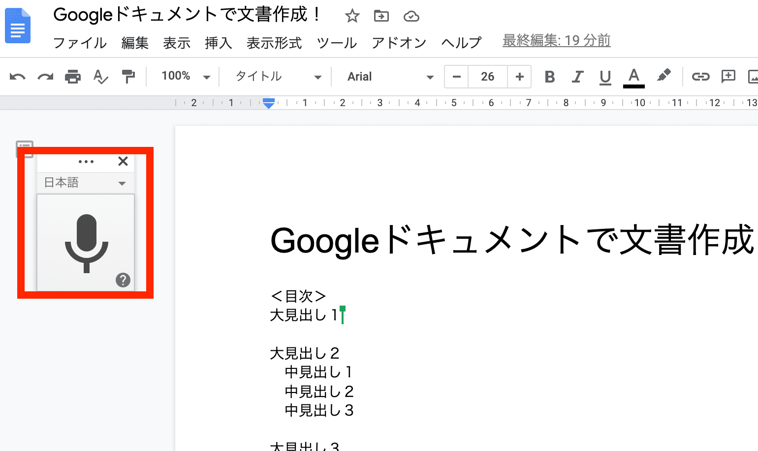
Task: Open the 最終編集: 19 分前 history link
Action: pyautogui.click(x=556, y=40)
